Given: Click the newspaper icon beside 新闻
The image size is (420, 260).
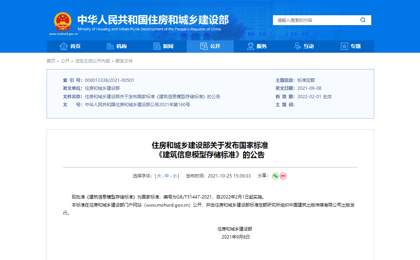Looking at the screenshot, I should (x=157, y=46).
